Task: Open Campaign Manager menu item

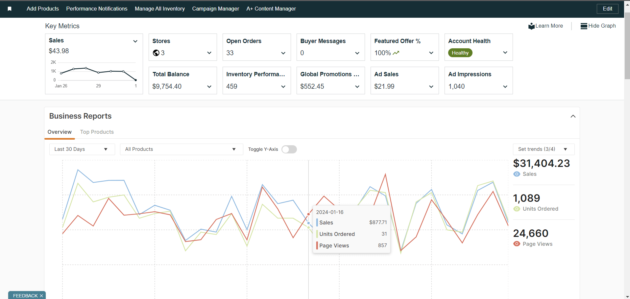Action: [x=216, y=9]
